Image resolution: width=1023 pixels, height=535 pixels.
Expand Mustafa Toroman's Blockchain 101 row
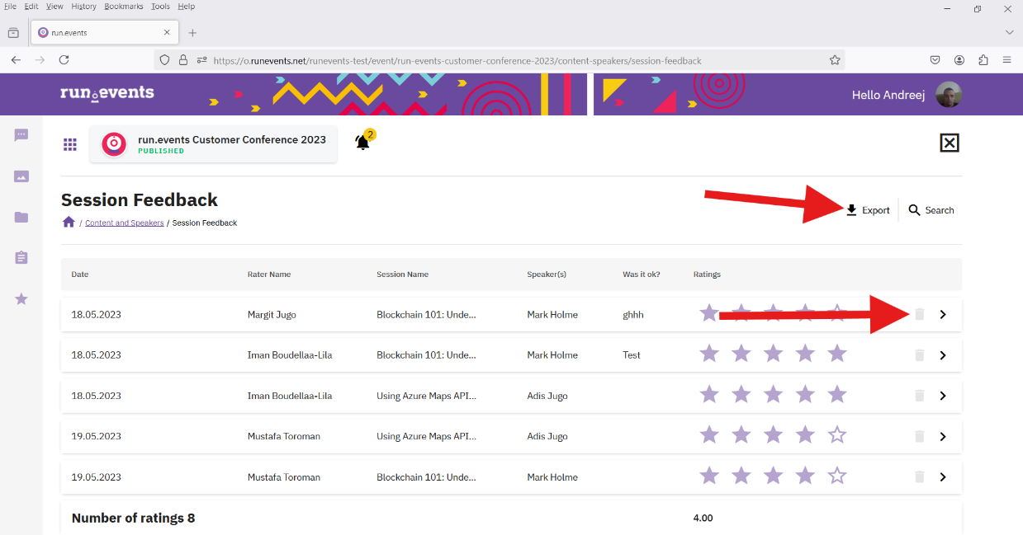pos(943,477)
